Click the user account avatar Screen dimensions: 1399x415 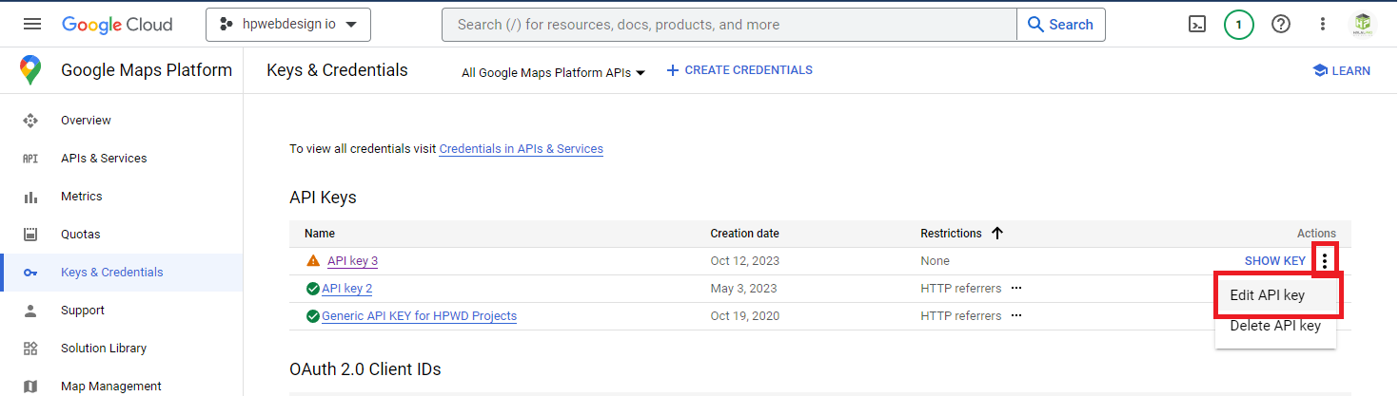tap(1363, 25)
